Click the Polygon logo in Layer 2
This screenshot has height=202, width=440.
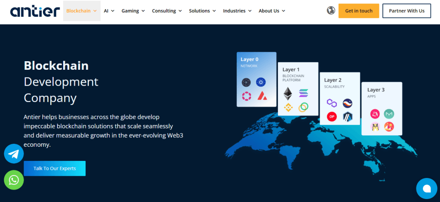331,103
